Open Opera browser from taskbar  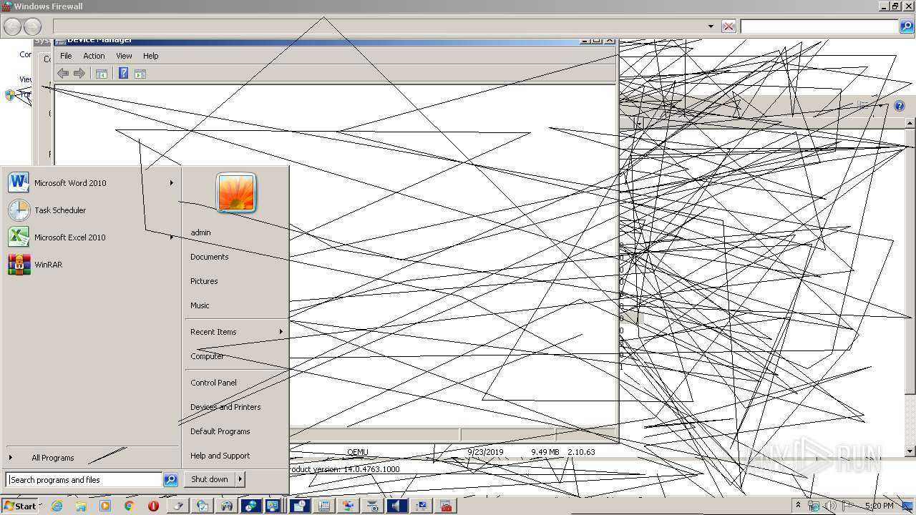click(153, 506)
